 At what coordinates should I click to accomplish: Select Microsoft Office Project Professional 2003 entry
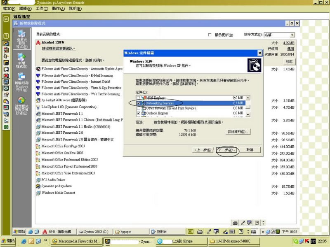(x=69, y=166)
